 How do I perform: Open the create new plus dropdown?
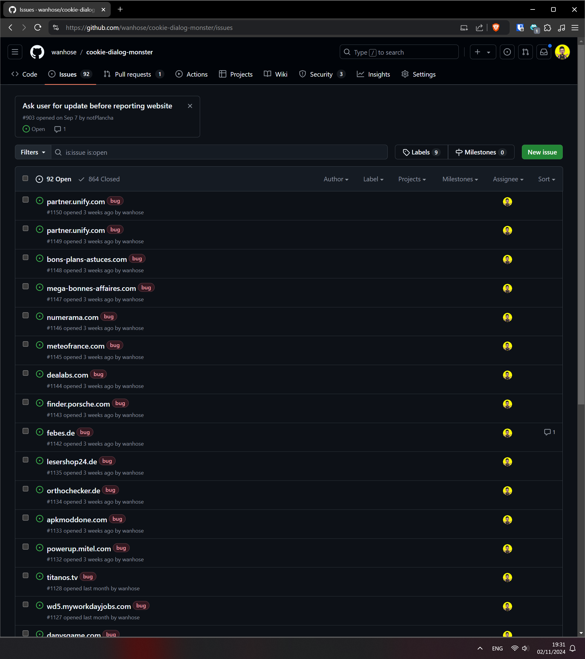(x=483, y=52)
